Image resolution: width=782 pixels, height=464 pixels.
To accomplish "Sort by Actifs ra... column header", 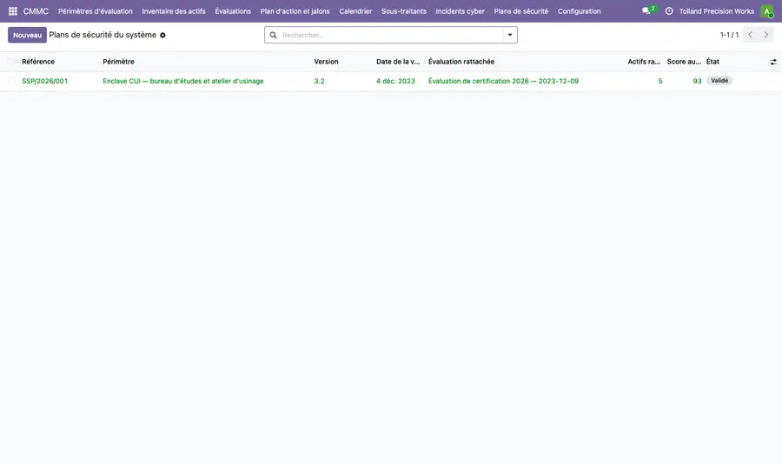I will [x=644, y=62].
